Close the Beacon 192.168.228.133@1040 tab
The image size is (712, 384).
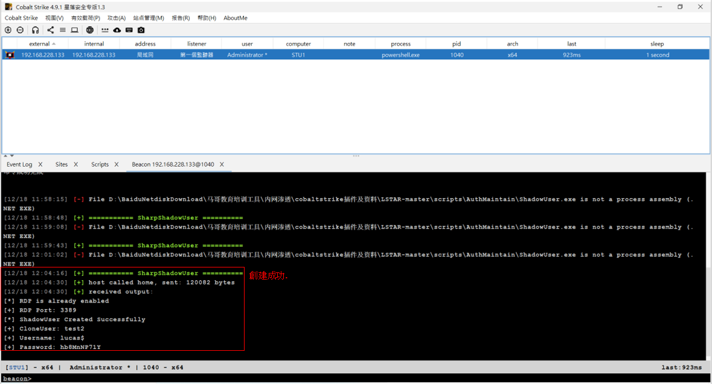click(222, 164)
